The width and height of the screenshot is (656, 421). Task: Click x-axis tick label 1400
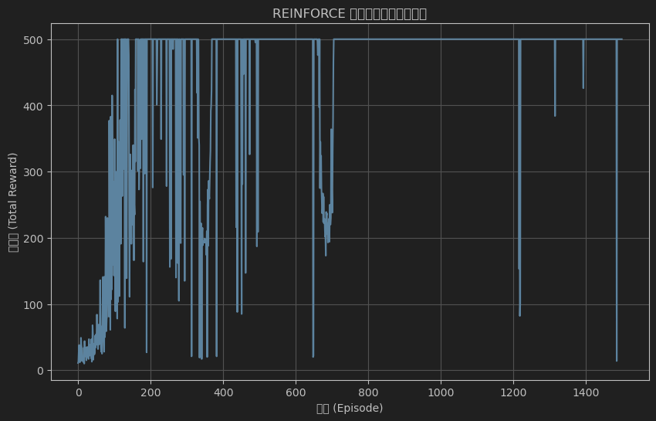pyautogui.click(x=586, y=392)
